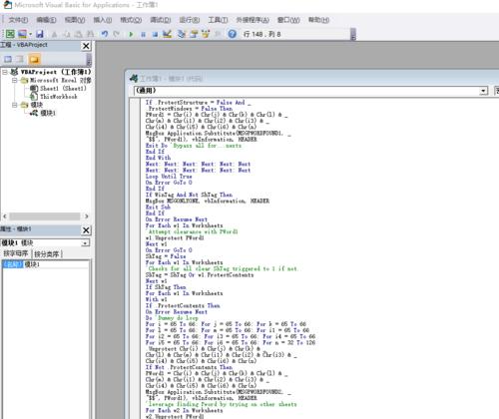This screenshot has width=499, height=419.
Task: Click the 'Attempt clearance with PWord1' comment
Action: [x=193, y=231]
